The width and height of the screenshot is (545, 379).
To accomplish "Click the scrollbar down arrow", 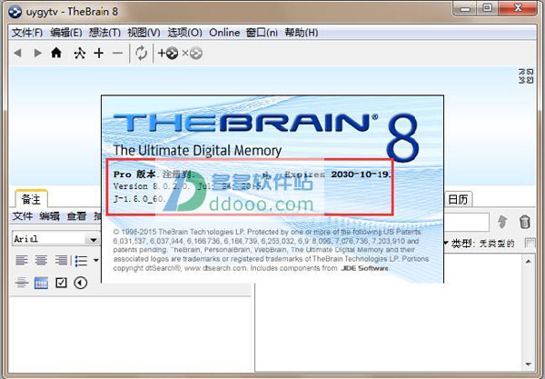I will [529, 364].
